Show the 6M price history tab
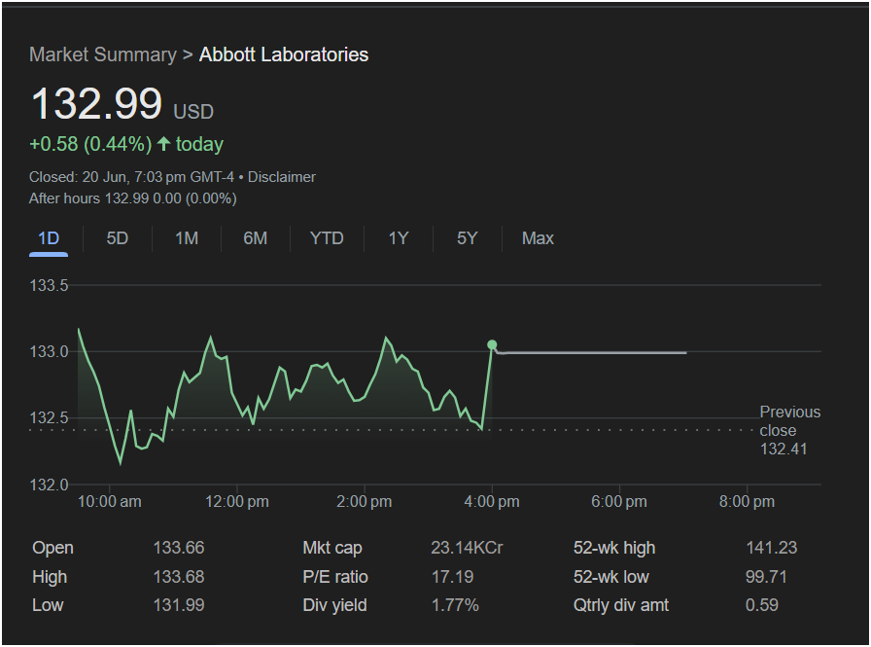871x647 pixels. click(x=256, y=238)
